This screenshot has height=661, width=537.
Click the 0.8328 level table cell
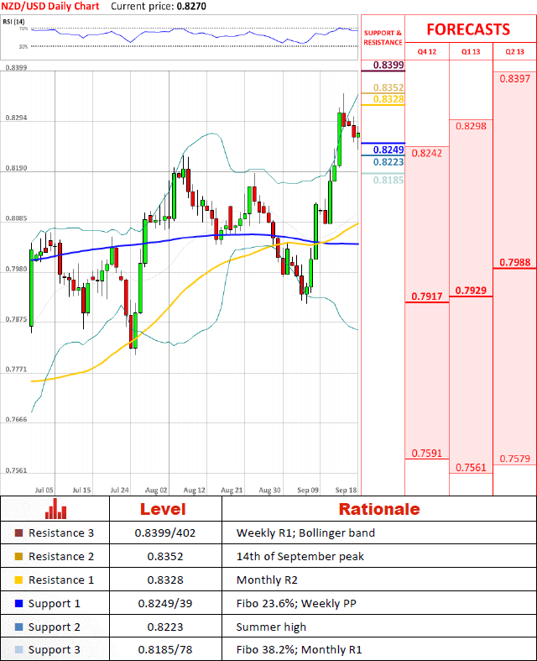[165, 580]
